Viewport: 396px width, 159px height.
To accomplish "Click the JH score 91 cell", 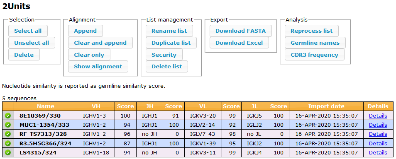I will [x=174, y=116].
